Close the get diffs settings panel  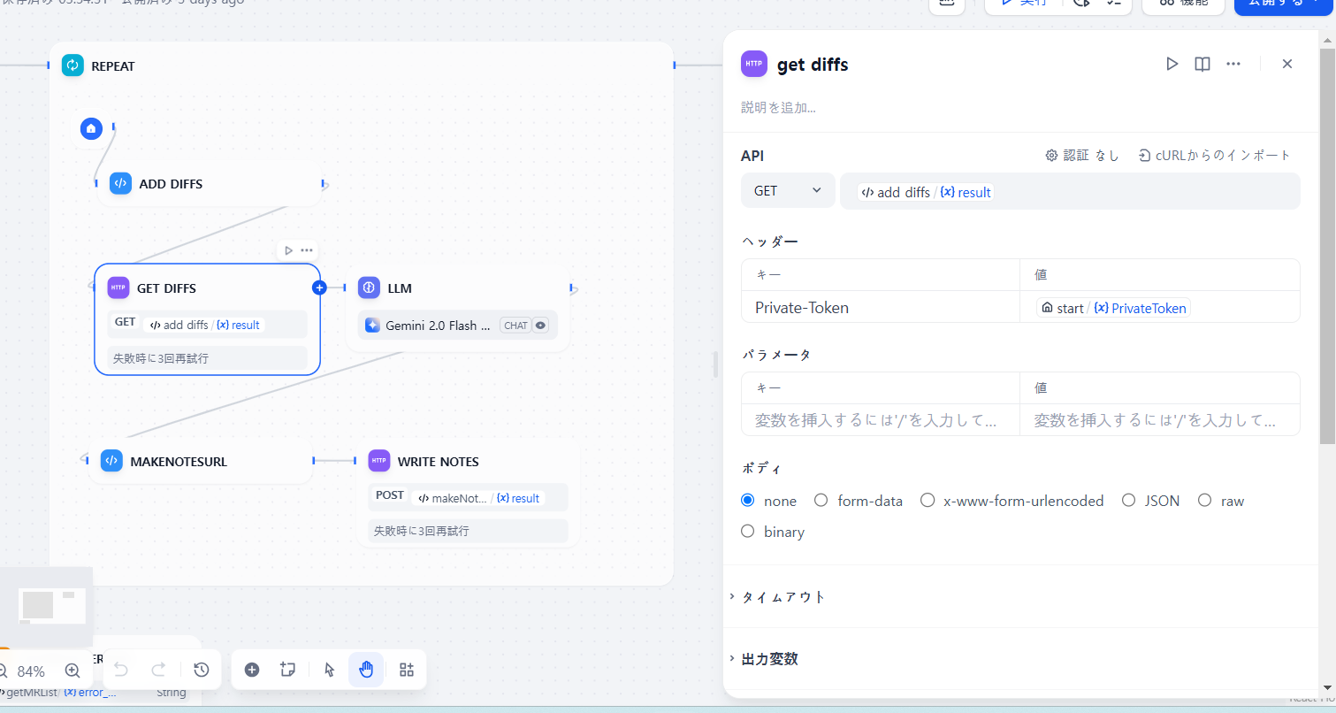tap(1287, 64)
